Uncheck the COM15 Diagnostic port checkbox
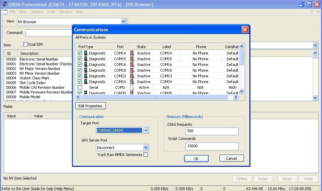322x191 pixels. pos(80,59)
